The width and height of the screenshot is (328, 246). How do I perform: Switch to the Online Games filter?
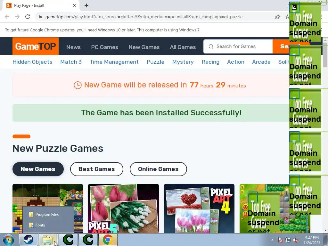158,169
